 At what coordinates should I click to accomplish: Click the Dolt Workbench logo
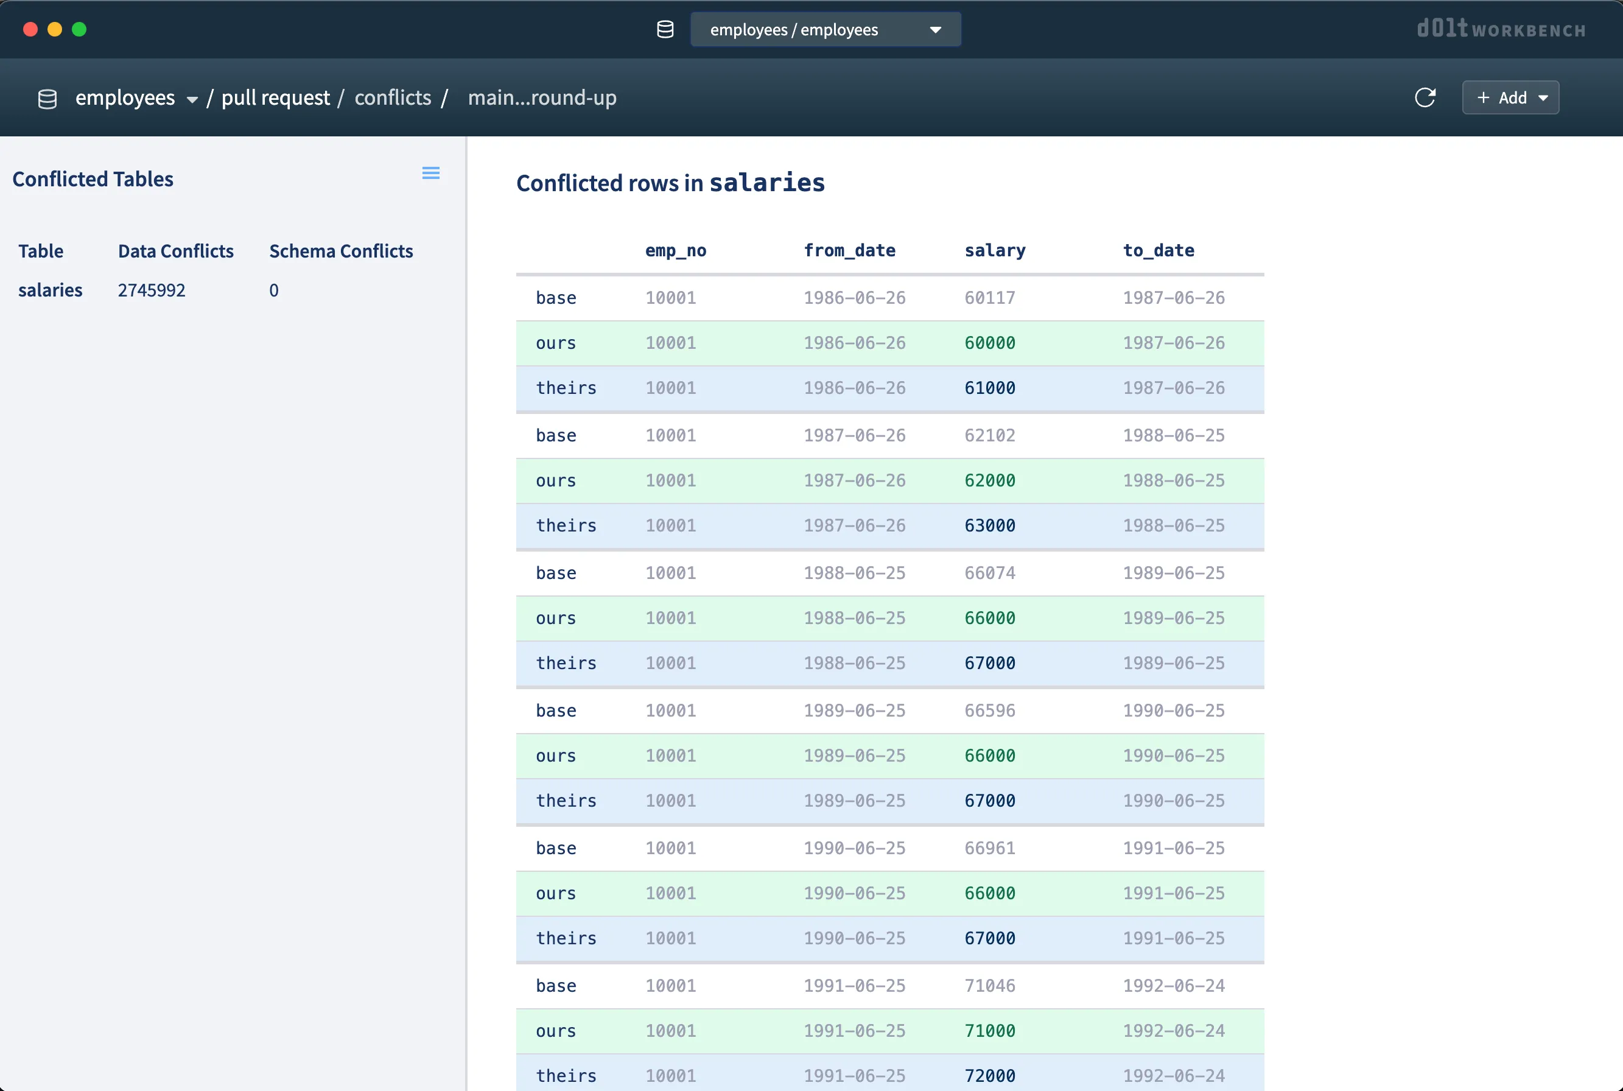click(x=1501, y=29)
